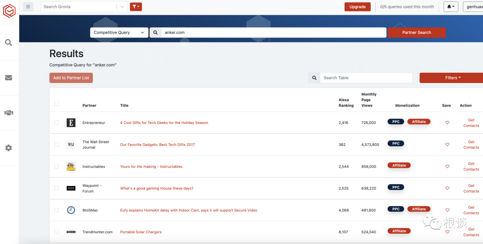Click the Partner Search button
This screenshot has height=244, width=483.
pos(416,33)
